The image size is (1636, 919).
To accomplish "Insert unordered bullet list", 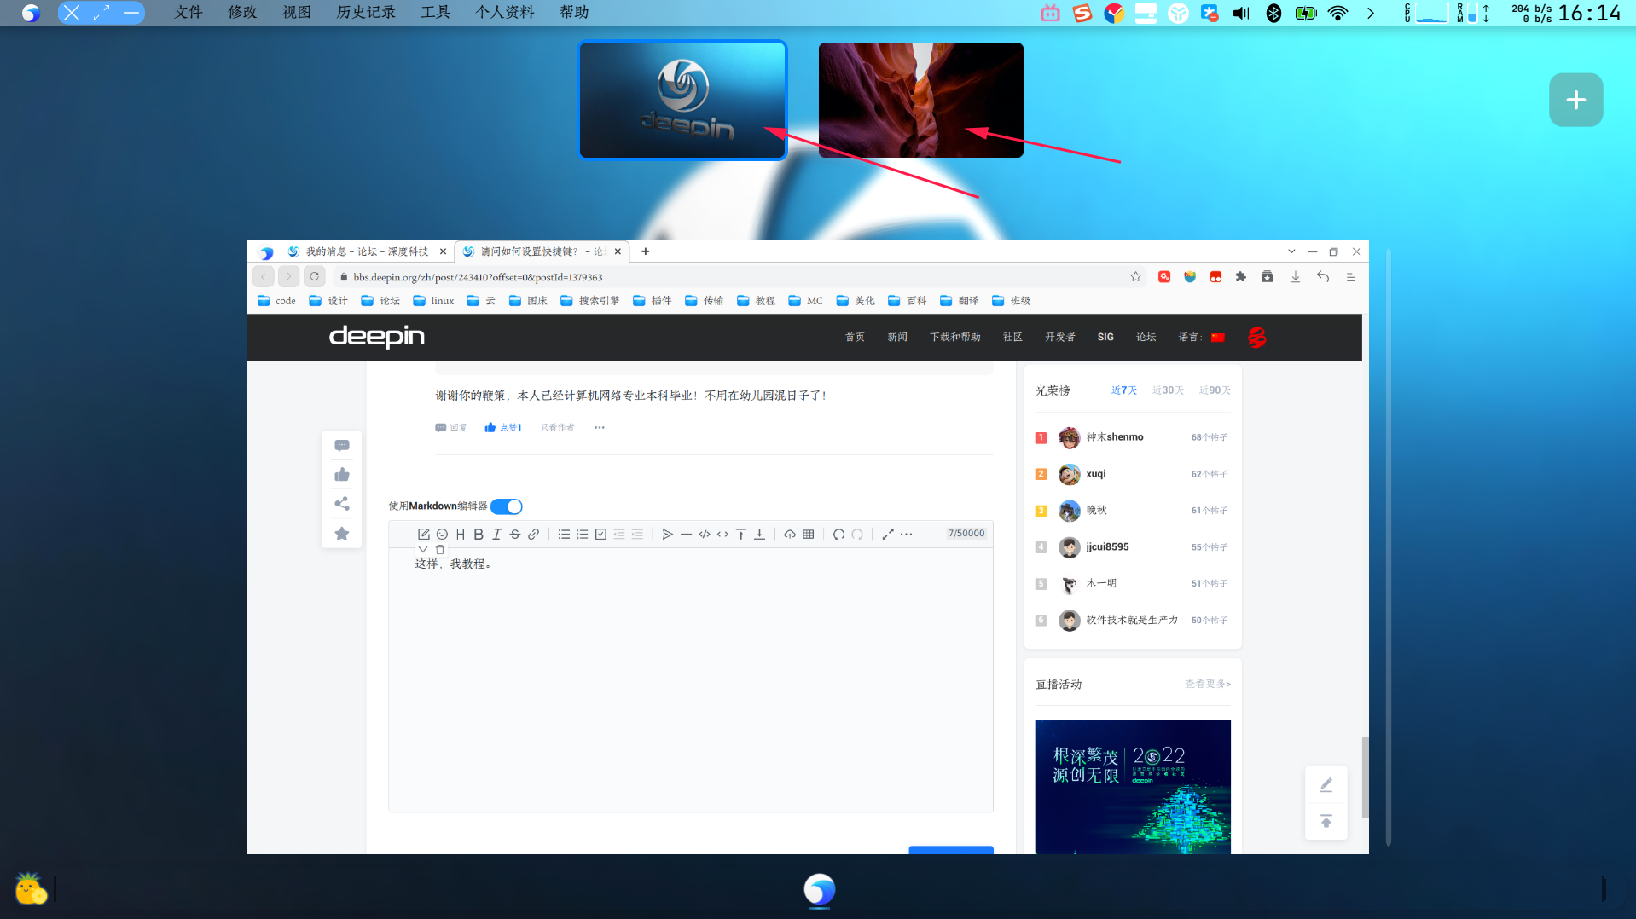I will pos(564,535).
